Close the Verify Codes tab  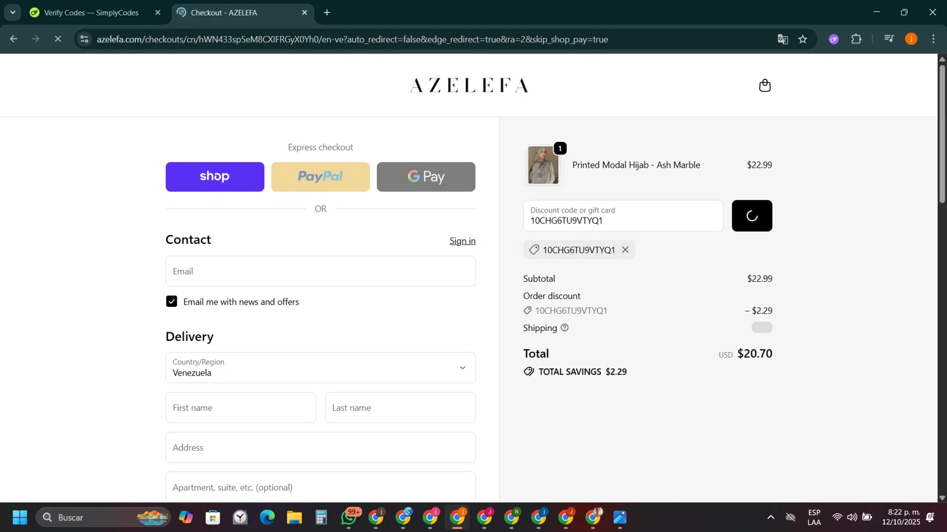[x=158, y=13]
